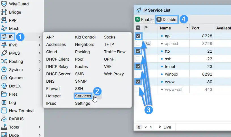Open SNMP from the IP submenu
This screenshot has width=231, height=137.
(x=81, y=81)
